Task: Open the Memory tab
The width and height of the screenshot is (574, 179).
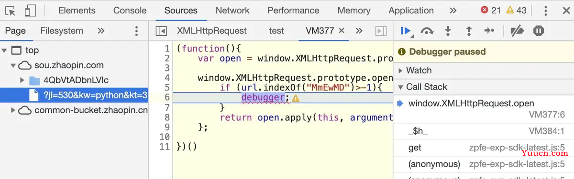Action: click(x=354, y=10)
